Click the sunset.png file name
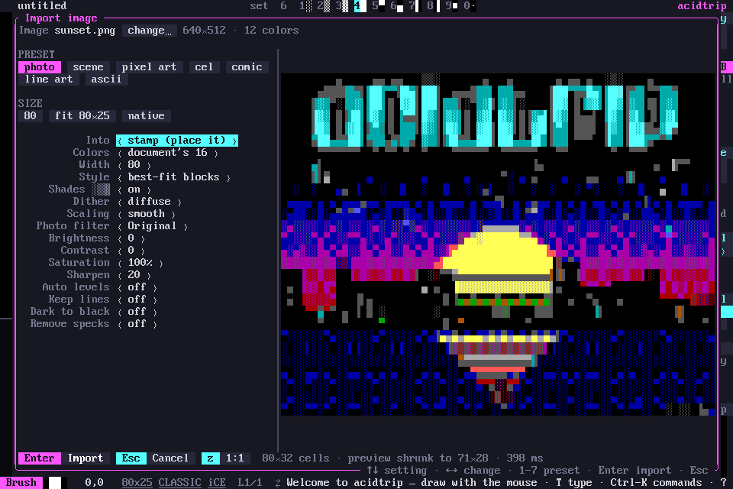The image size is (733, 489). pos(85,31)
